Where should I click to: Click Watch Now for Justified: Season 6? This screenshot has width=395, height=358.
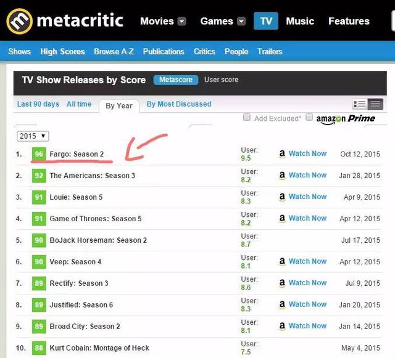[x=307, y=304]
